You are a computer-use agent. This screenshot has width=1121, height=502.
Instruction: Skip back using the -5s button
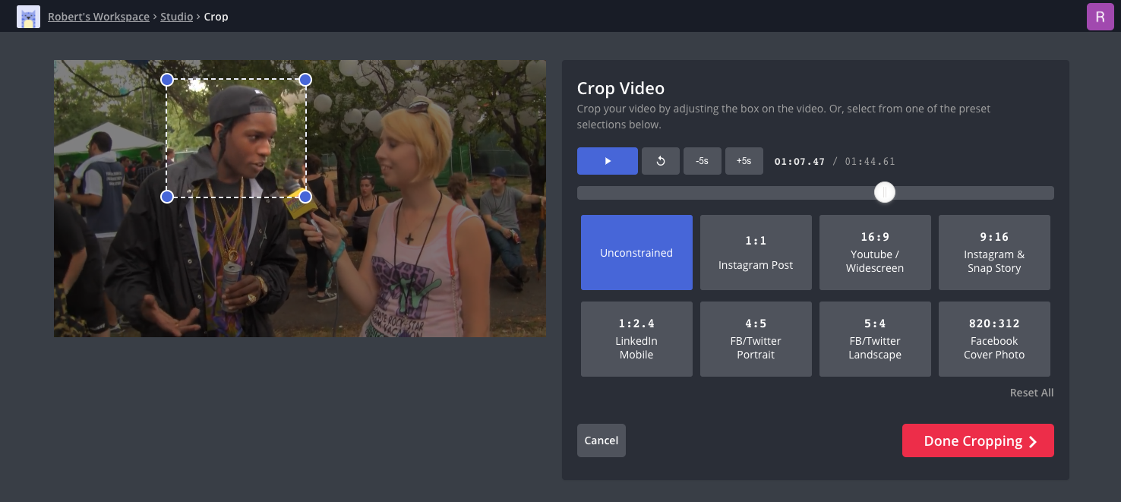702,161
